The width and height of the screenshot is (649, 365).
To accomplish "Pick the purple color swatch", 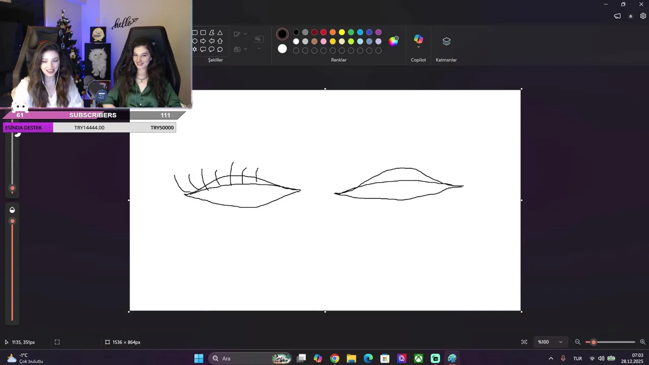I will click(378, 32).
